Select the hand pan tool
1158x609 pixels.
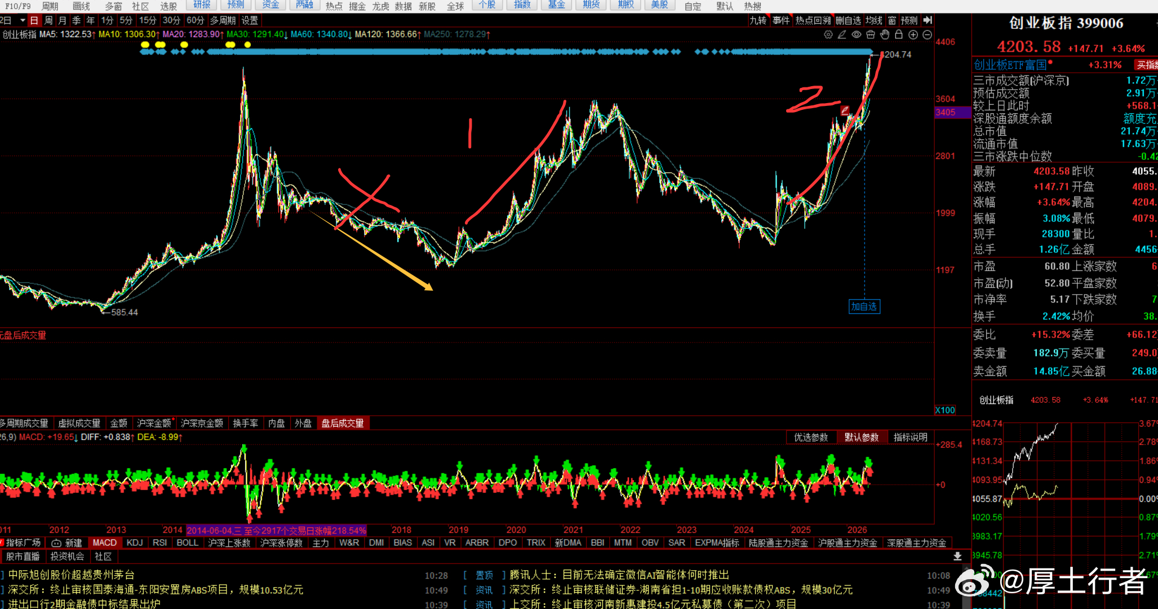tap(885, 34)
